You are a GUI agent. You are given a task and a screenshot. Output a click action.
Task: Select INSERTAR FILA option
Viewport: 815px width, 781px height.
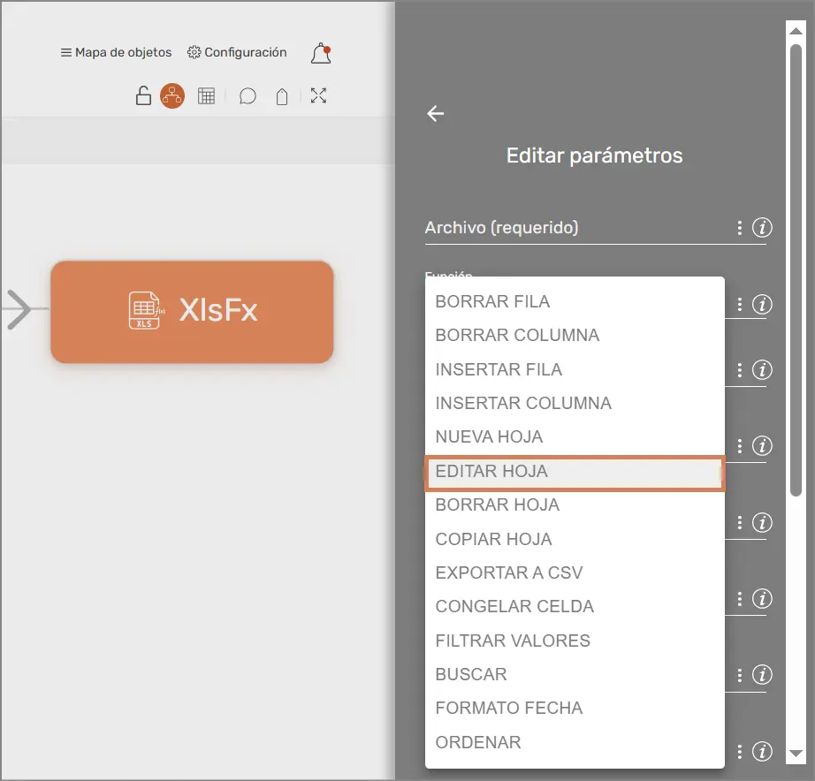point(575,369)
